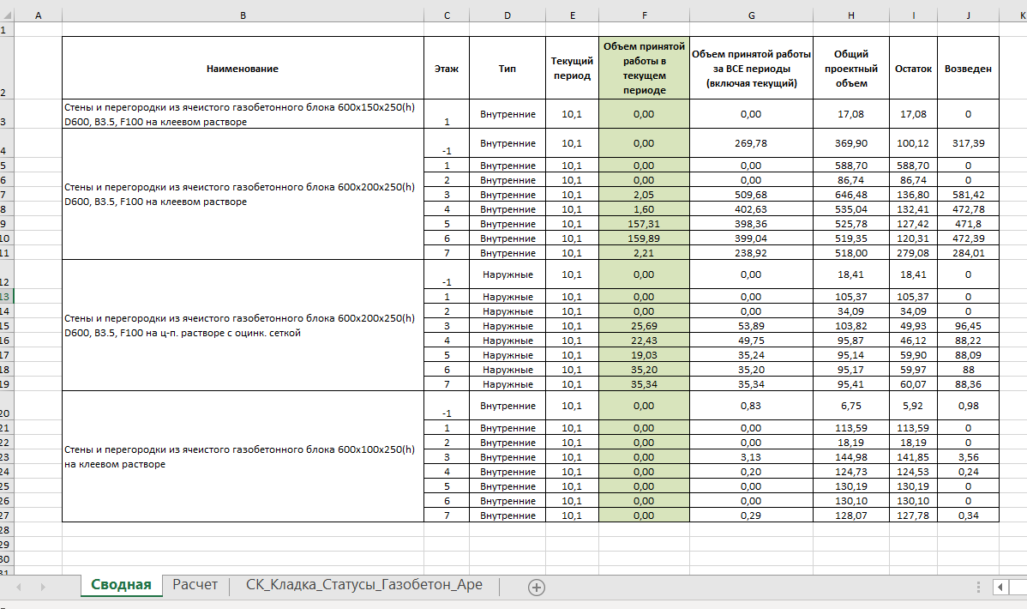Click the next sheet navigation arrow
This screenshot has width=1027, height=609.
(x=42, y=587)
